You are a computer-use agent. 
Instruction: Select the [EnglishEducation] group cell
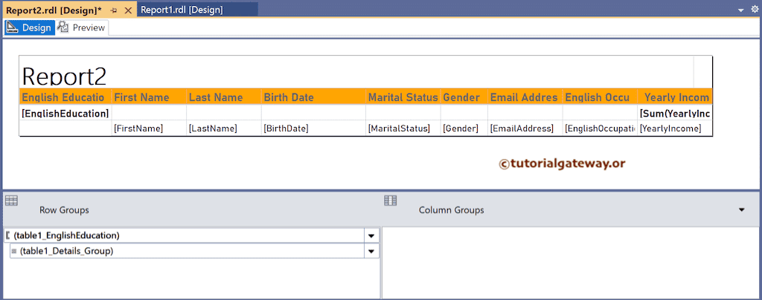point(65,113)
